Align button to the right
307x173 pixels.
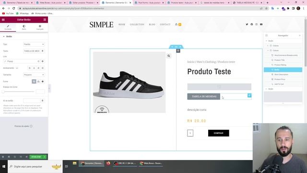pyautogui.click(x=38, y=68)
